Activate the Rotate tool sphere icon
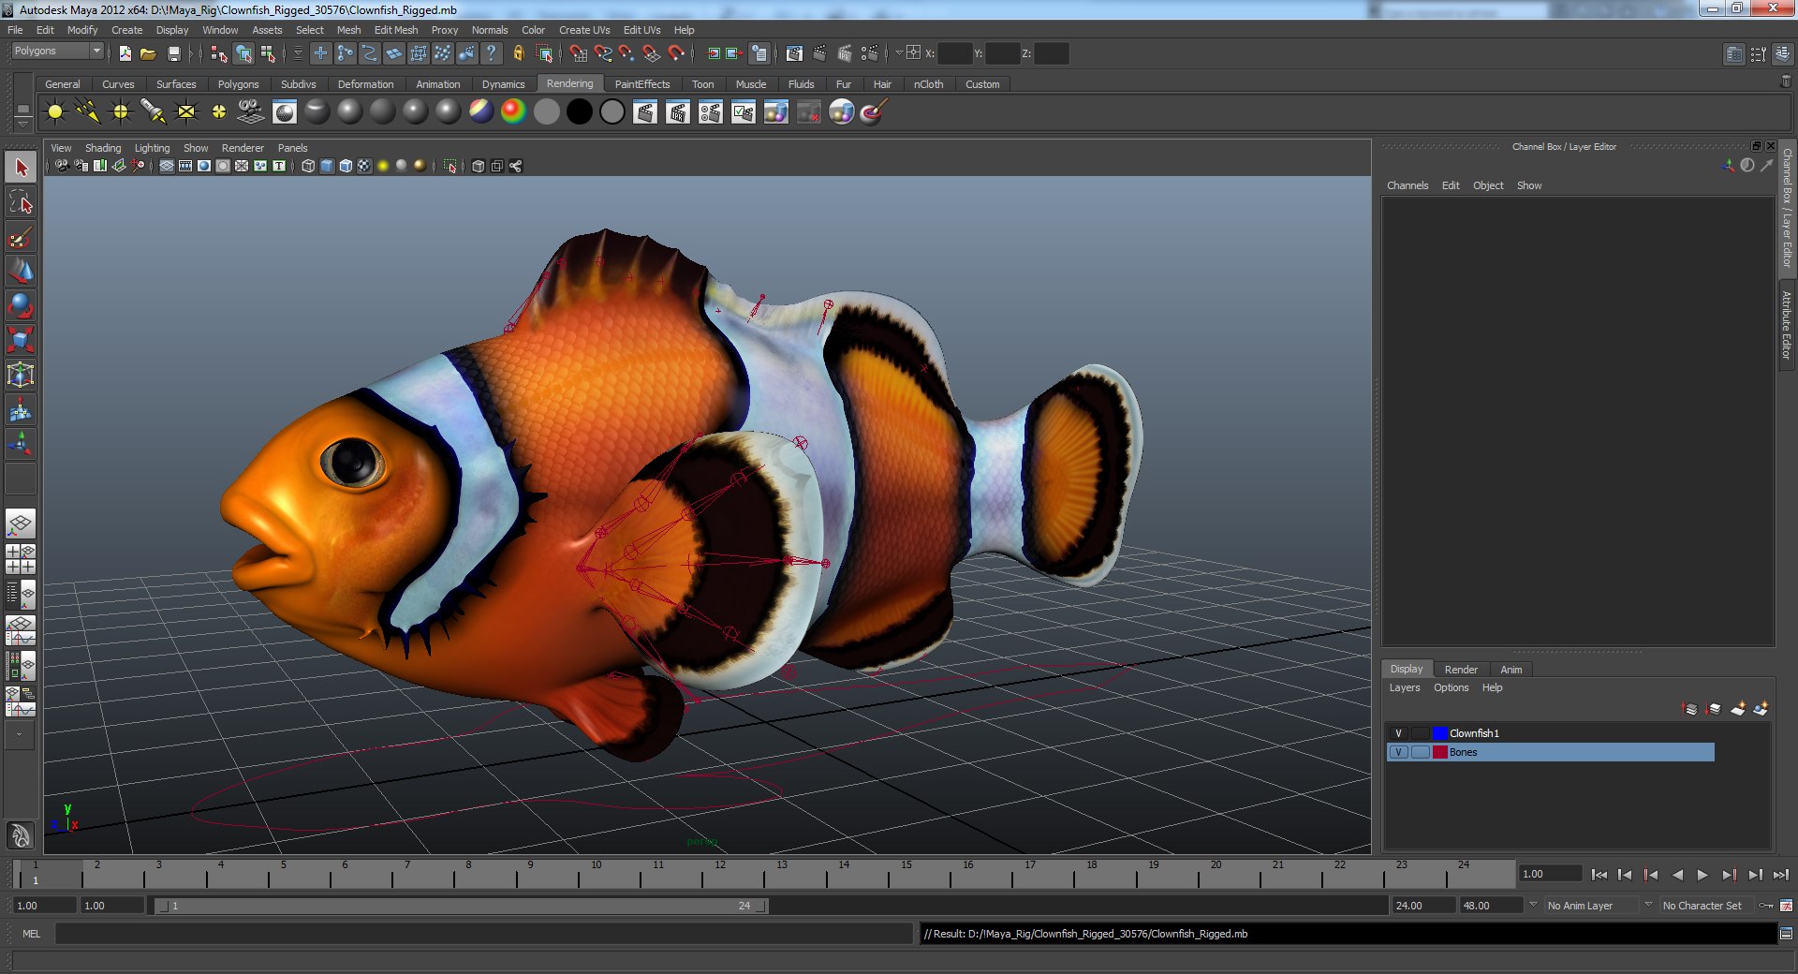Image resolution: width=1798 pixels, height=974 pixels. click(21, 305)
